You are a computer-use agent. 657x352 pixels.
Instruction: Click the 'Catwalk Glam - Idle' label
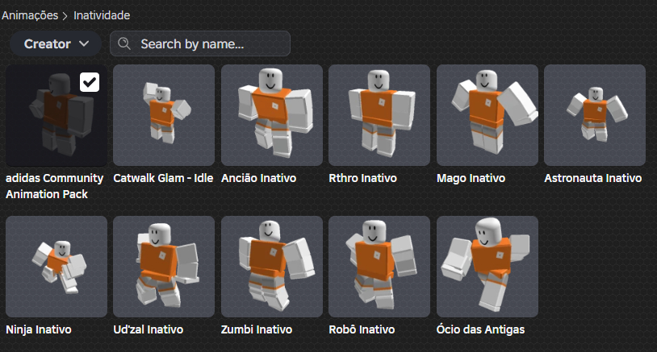click(x=163, y=178)
